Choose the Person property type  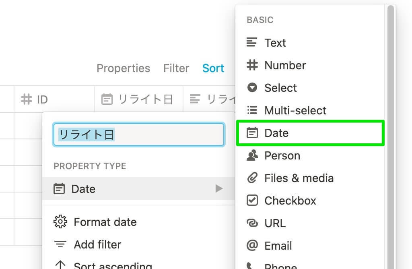click(310, 156)
